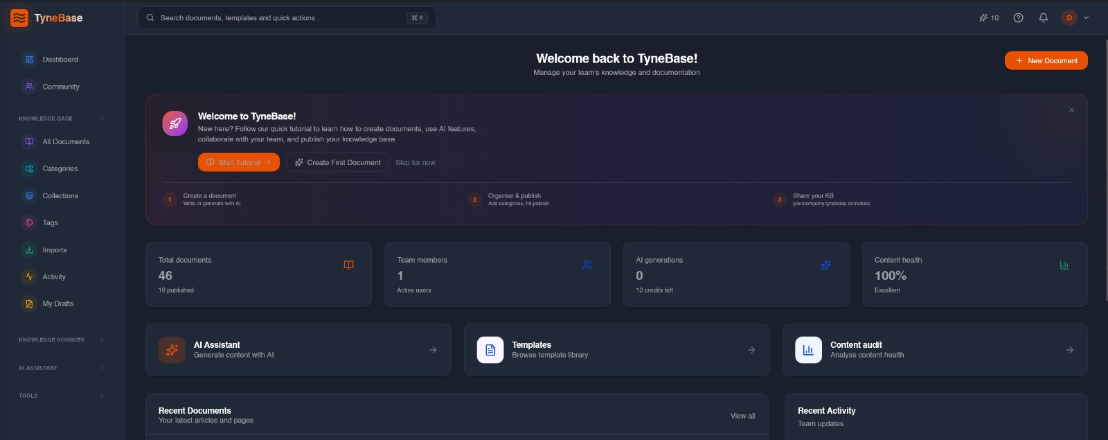Click the Collections layers icon
Image resolution: width=1108 pixels, height=440 pixels.
point(29,195)
